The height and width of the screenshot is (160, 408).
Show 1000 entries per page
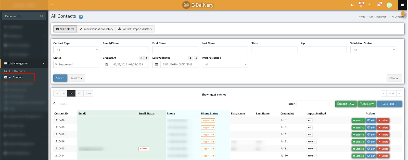point(88,93)
